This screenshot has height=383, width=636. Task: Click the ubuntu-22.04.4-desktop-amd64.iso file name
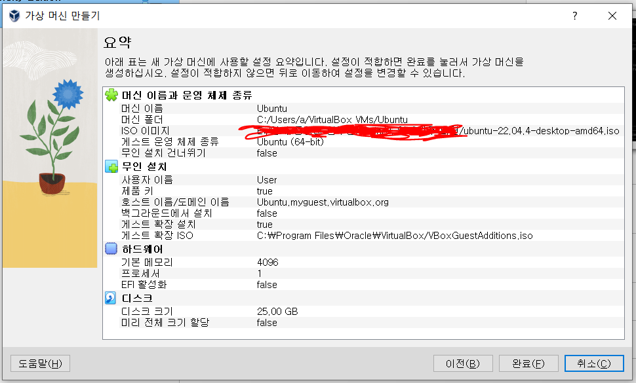(542, 131)
